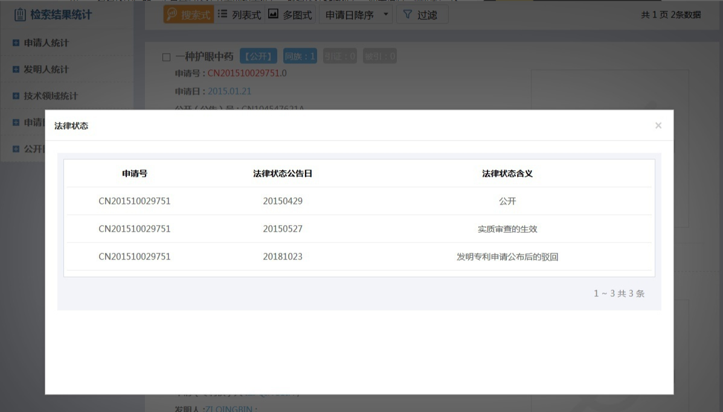Click the 实质审查的生效 status cell
Viewport: 723px width, 412px height.
(507, 229)
